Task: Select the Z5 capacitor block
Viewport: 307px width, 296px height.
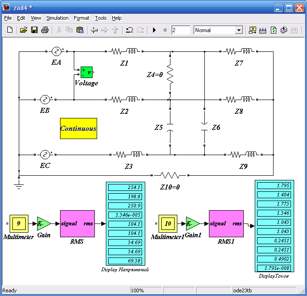Action: (170, 127)
